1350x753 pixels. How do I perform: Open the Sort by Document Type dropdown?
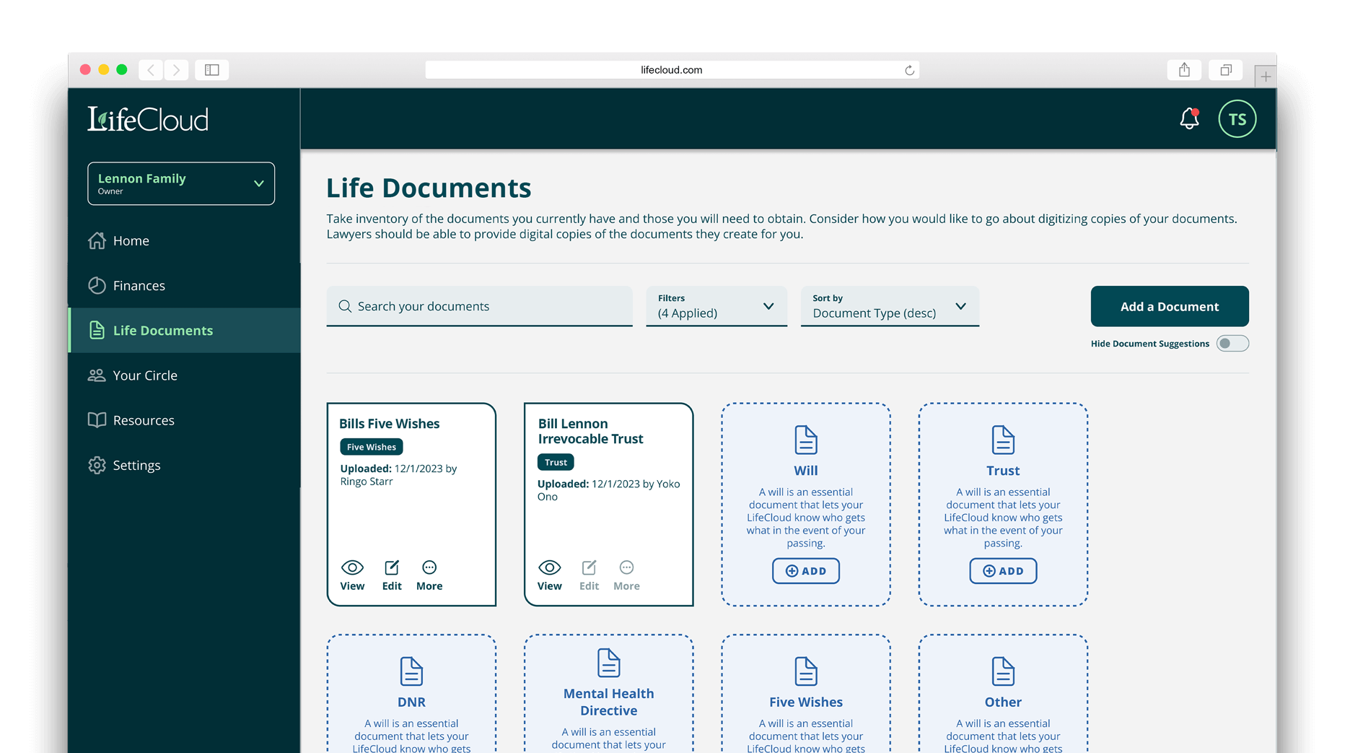[889, 306]
